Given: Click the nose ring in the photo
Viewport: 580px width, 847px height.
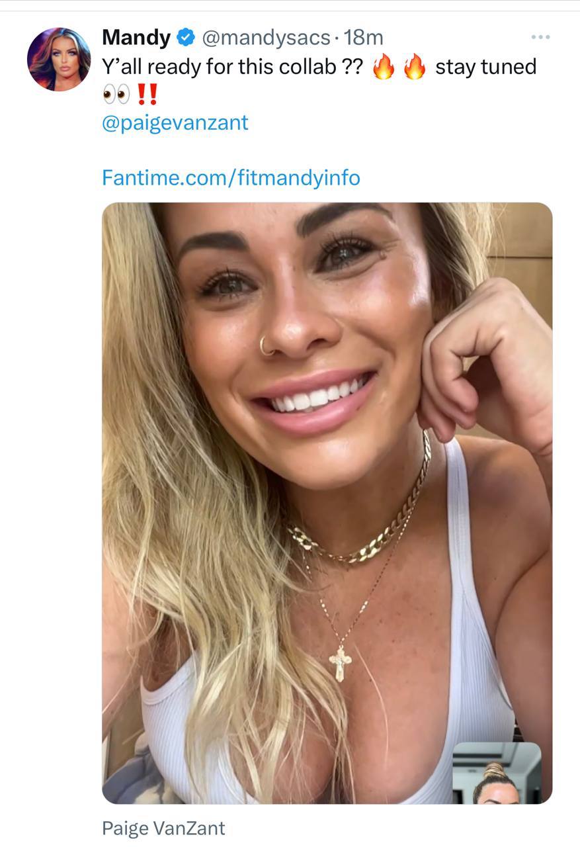Looking at the screenshot, I should [x=266, y=347].
